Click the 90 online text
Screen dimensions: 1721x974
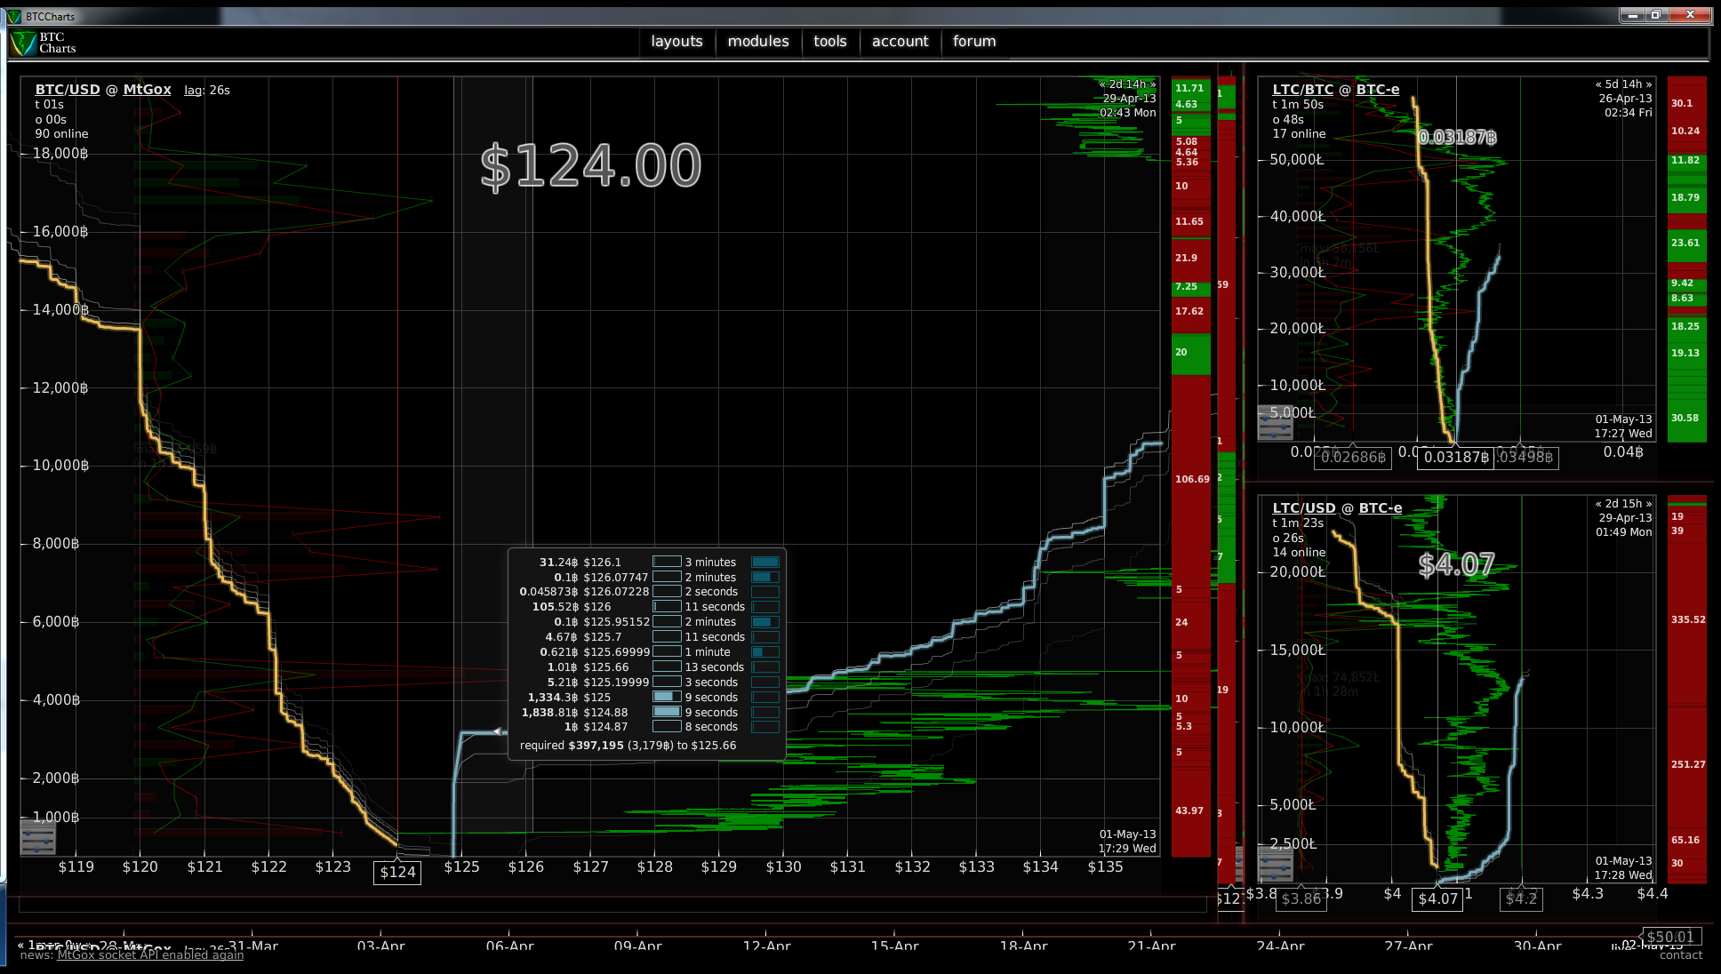click(x=61, y=133)
